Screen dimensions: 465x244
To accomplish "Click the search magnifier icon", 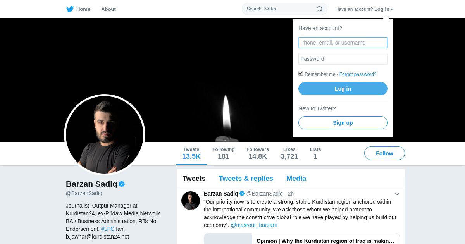I will 319,9.
